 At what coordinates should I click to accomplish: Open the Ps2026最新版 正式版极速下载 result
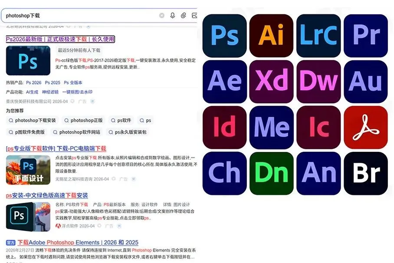60,39
